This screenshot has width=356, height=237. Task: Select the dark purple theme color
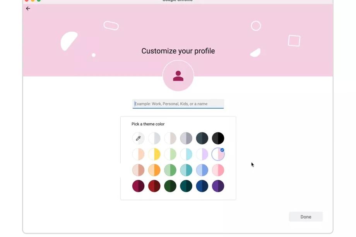[x=218, y=186]
